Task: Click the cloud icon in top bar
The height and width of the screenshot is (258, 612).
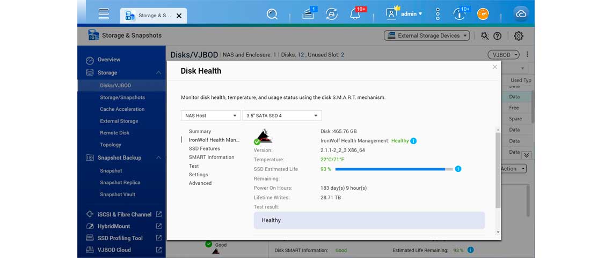Action: coord(520,15)
